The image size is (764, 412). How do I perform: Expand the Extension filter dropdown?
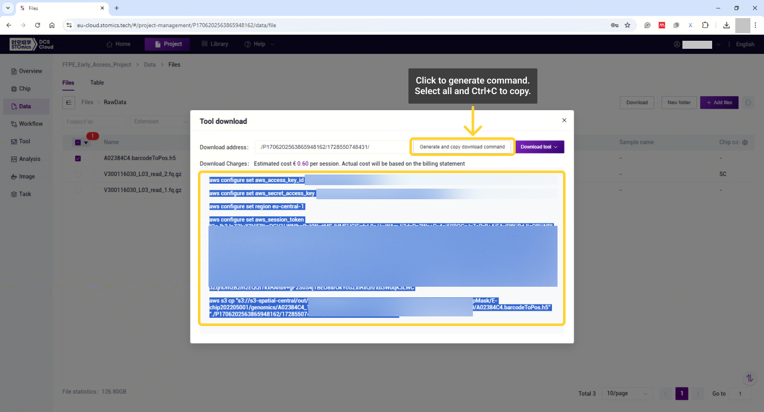point(159,122)
